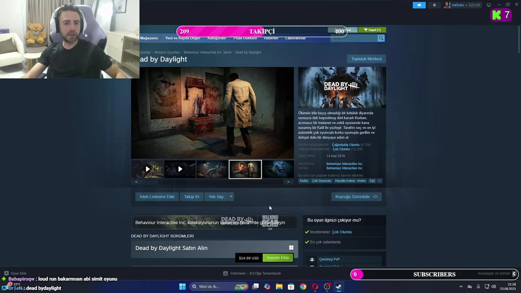Select the Eşli tag

click(x=372, y=181)
